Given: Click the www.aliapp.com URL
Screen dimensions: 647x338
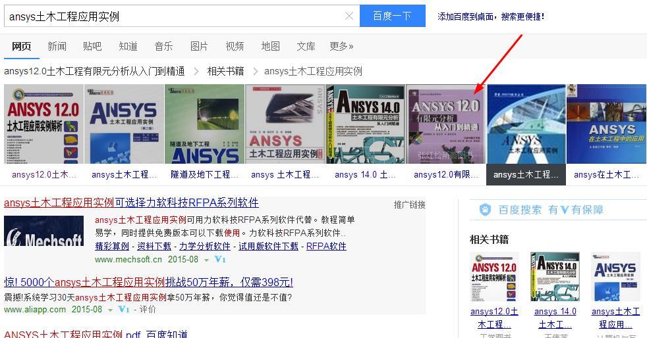Looking at the screenshot, I should click(x=35, y=309).
